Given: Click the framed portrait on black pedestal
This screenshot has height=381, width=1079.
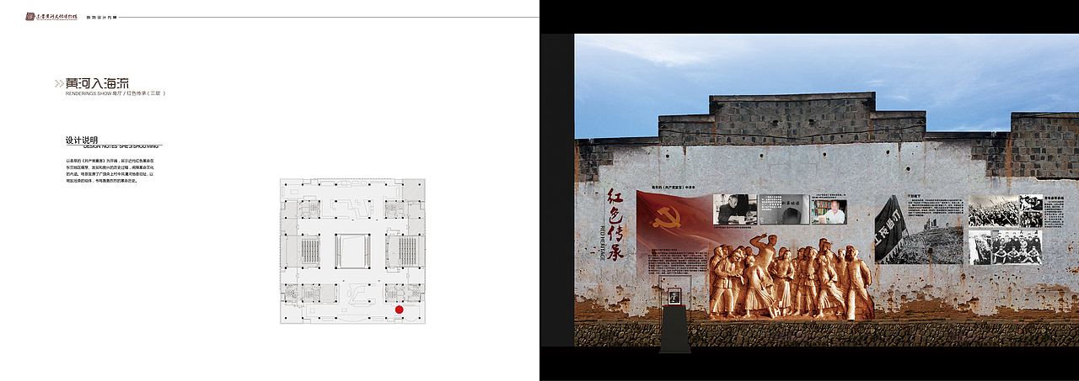Looking at the screenshot, I should [x=674, y=296].
